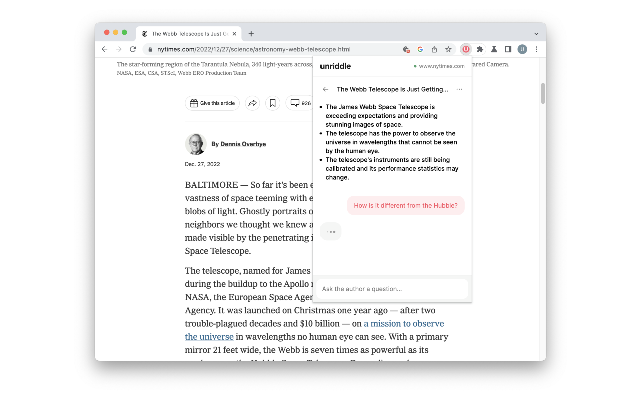
Task: Expand the tab search chevron
Action: (536, 34)
